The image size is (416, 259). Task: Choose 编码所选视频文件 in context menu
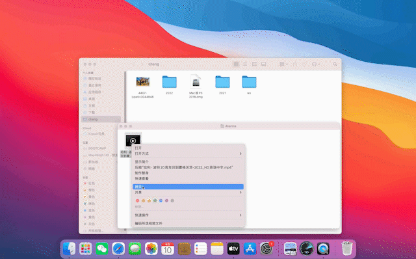click(188, 223)
